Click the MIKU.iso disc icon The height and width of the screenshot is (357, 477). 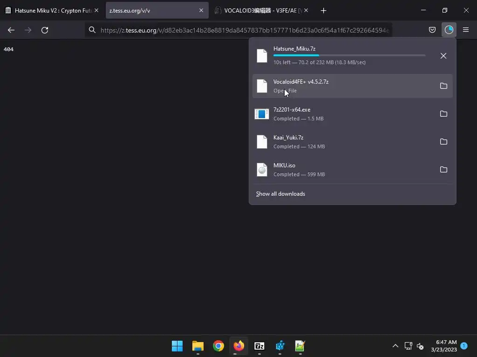tap(262, 170)
